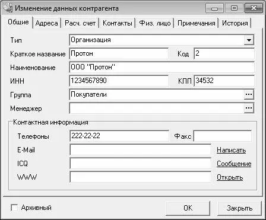Screen dimensions: 266x220
Task: Minimize the contractor data window
Action: (x=214, y=8)
